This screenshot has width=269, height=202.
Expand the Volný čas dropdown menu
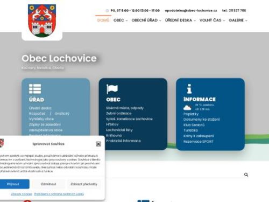(x=212, y=20)
